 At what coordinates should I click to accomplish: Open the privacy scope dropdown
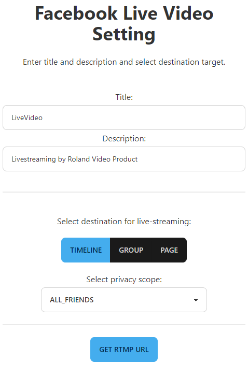tap(124, 300)
